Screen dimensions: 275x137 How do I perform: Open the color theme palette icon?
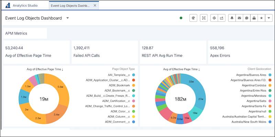(x=194, y=18)
